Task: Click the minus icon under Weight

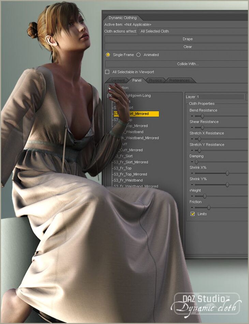Action: click(x=192, y=196)
